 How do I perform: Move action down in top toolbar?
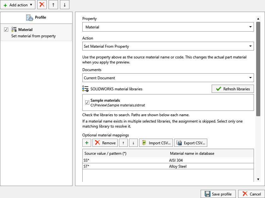[65, 5]
